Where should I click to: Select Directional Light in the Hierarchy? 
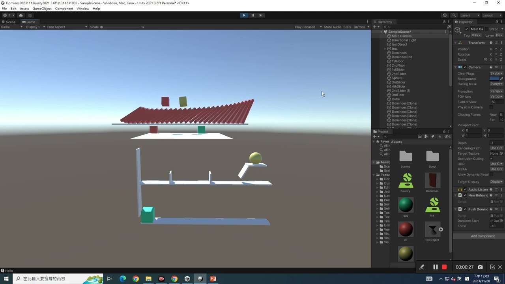(404, 40)
